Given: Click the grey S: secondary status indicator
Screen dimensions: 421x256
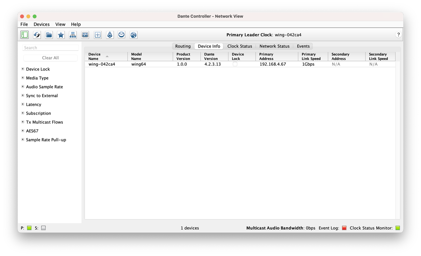Looking at the screenshot, I should 43,228.
